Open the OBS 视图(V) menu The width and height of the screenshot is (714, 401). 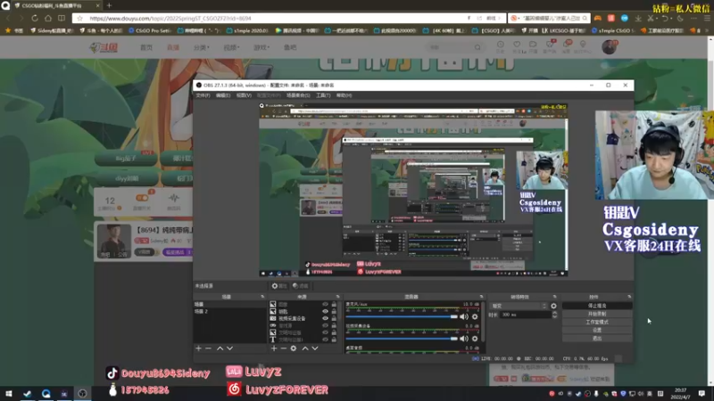click(244, 95)
